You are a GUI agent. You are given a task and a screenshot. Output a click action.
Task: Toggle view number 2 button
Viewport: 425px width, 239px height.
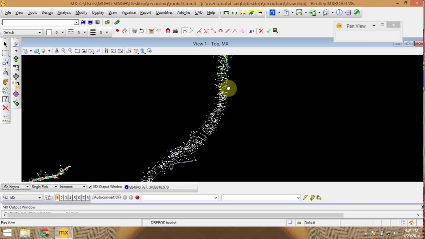[61, 198]
